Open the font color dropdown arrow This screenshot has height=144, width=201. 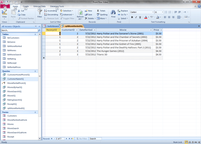[148, 17]
